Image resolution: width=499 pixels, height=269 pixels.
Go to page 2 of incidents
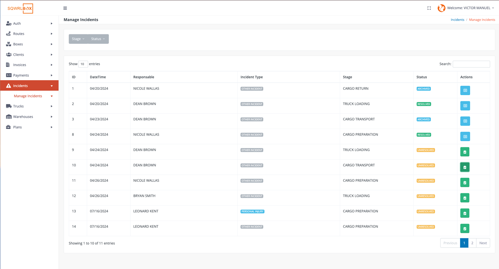tap(472, 243)
